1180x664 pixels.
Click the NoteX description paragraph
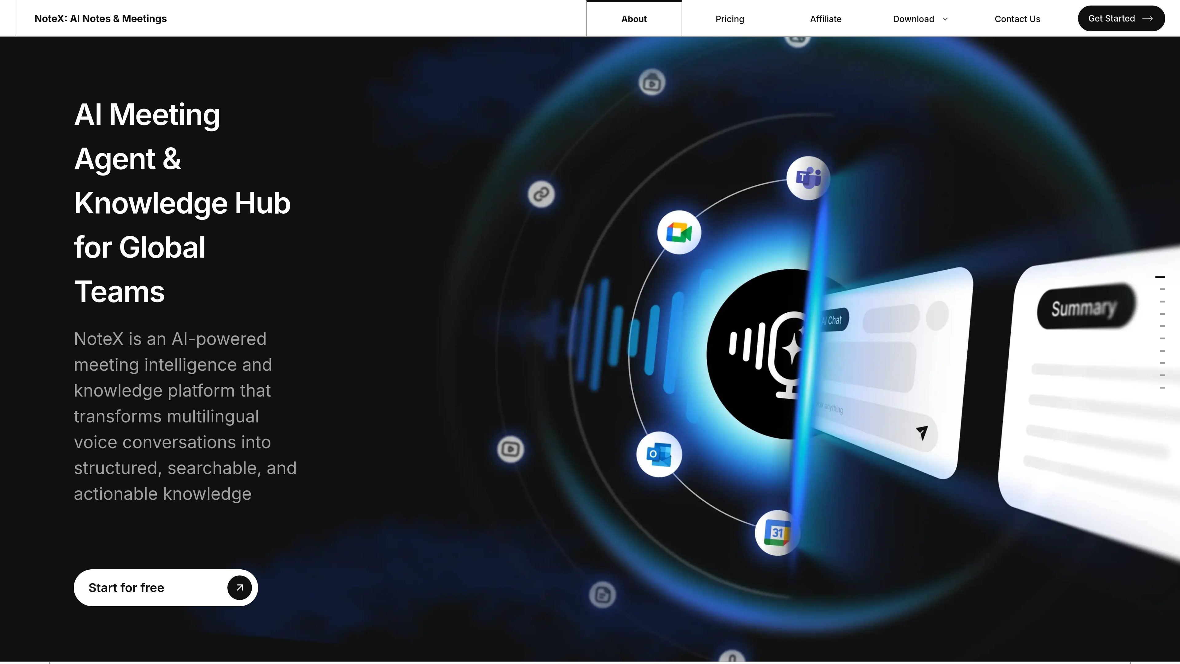point(185,416)
